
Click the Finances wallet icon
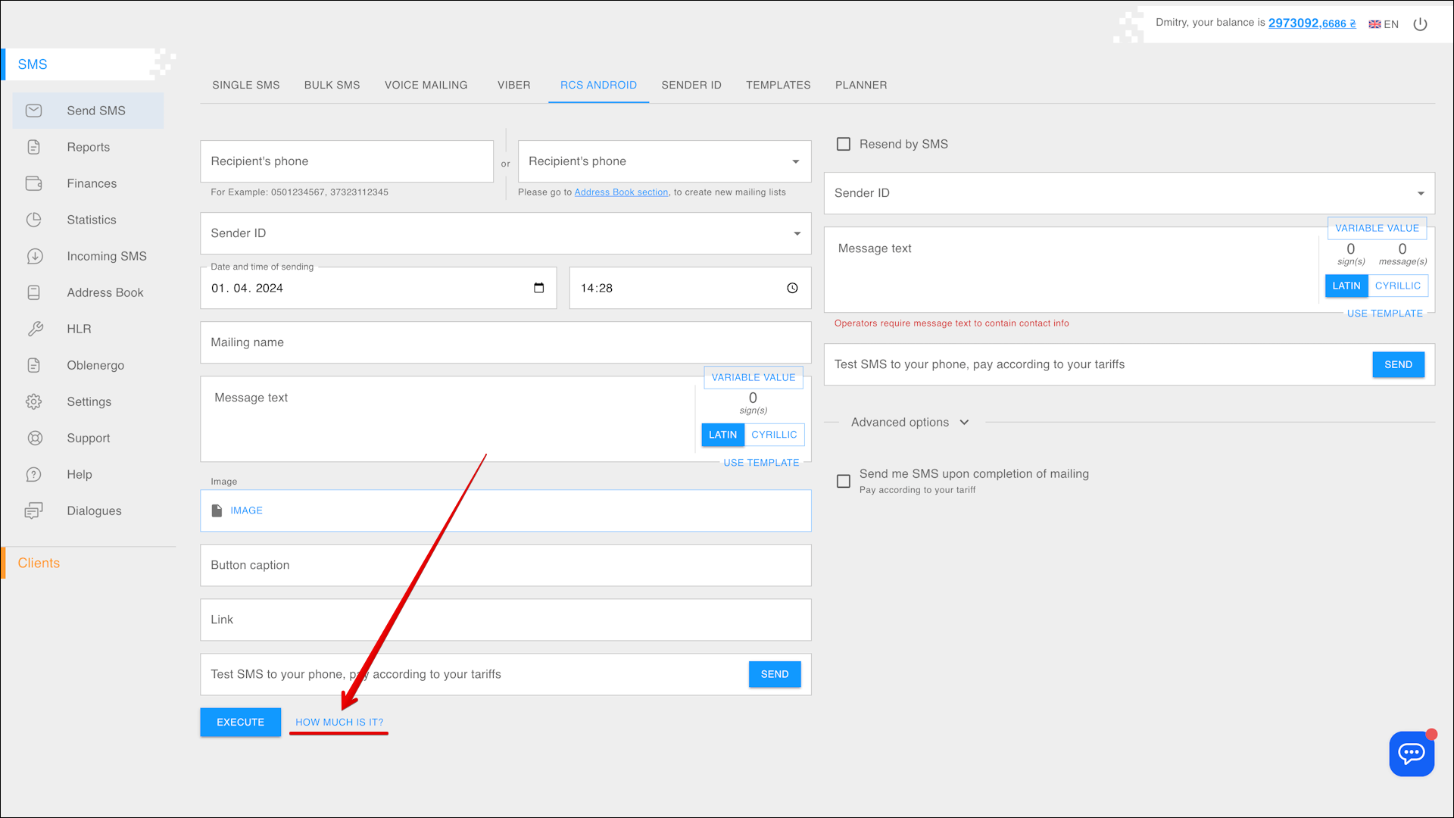[x=33, y=183]
